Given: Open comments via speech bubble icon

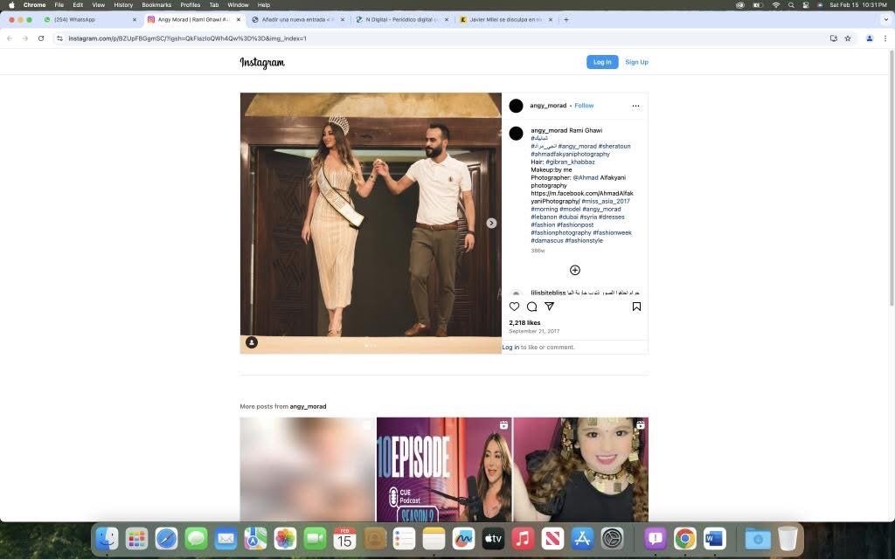Looking at the screenshot, I should tap(531, 307).
